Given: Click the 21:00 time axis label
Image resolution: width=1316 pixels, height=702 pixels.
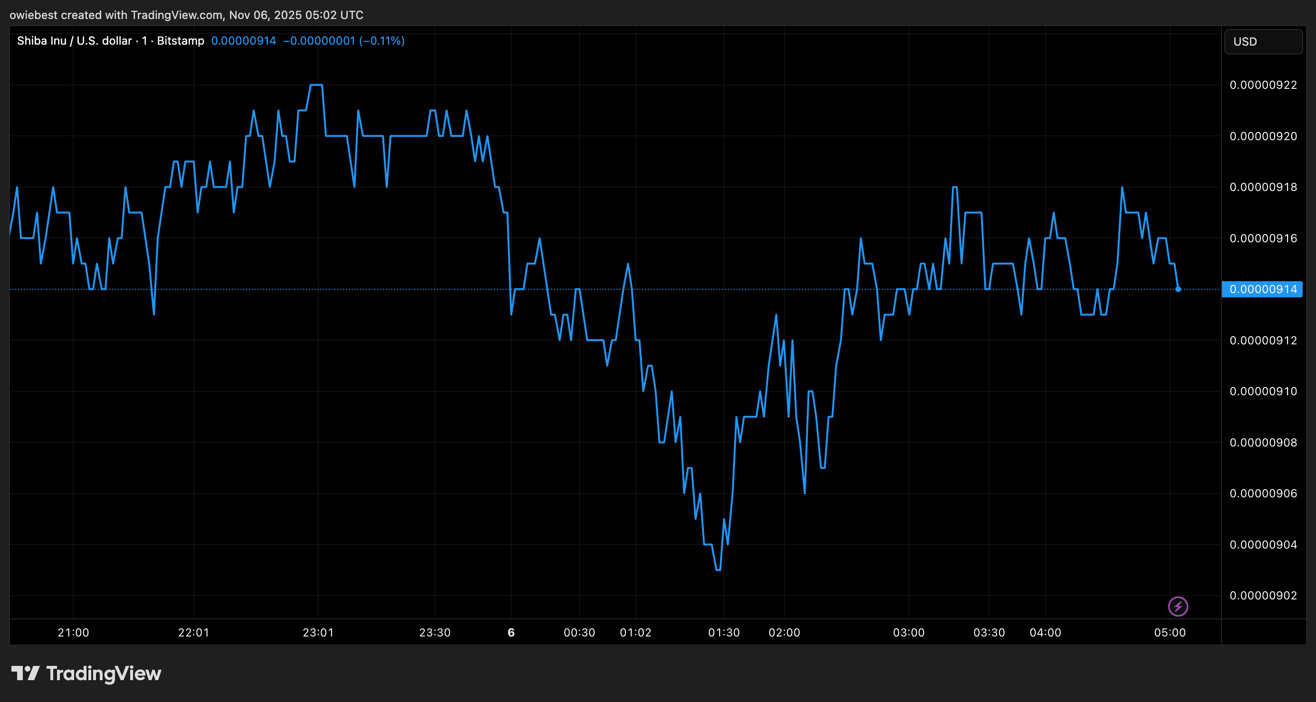Looking at the screenshot, I should pyautogui.click(x=73, y=633).
